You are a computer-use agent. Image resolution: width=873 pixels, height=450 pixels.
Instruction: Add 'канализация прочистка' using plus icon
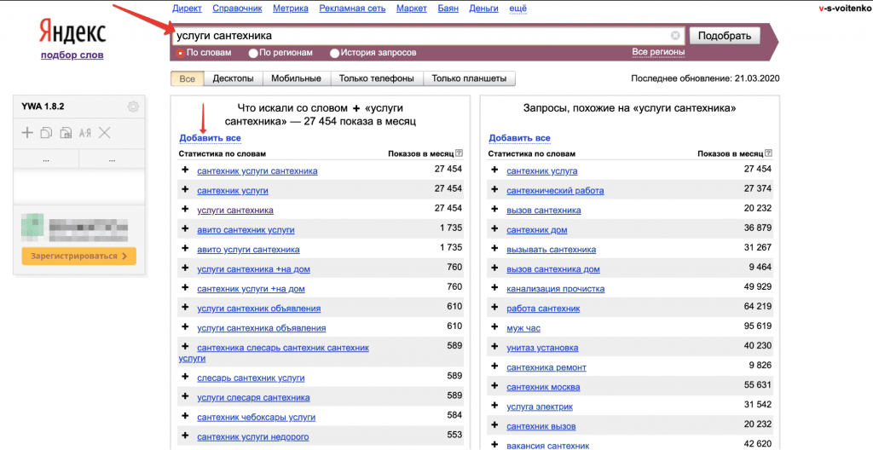point(495,288)
